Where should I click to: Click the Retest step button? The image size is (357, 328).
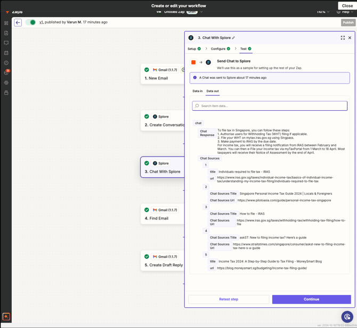(x=229, y=299)
